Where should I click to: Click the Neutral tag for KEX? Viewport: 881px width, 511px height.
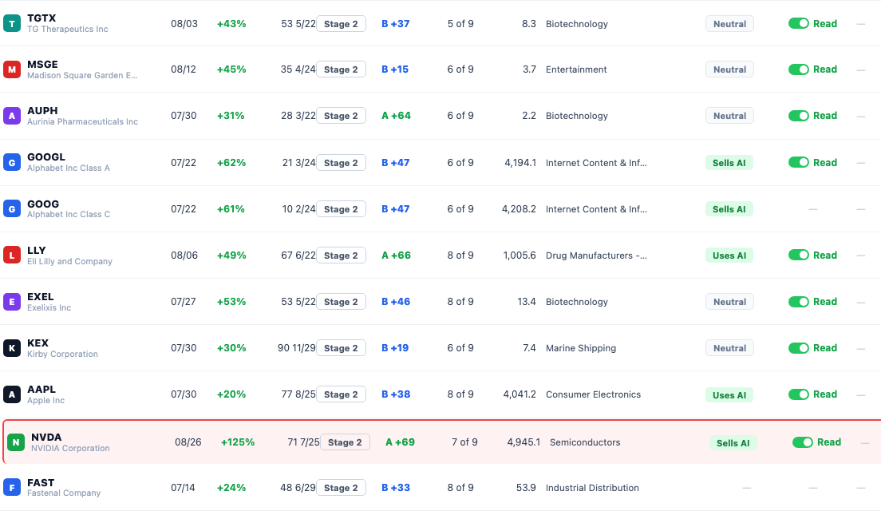[730, 348]
